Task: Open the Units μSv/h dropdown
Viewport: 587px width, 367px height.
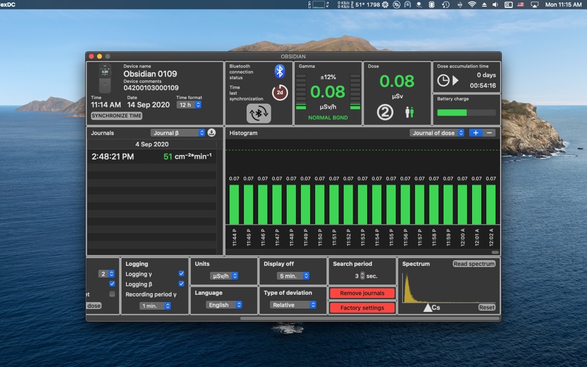Action: (224, 276)
